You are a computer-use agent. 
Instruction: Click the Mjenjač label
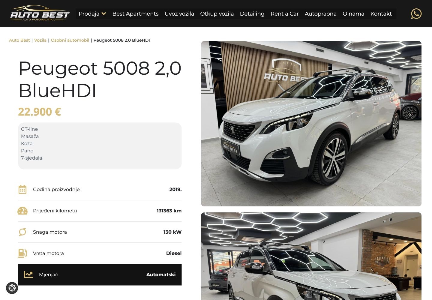coord(48,274)
